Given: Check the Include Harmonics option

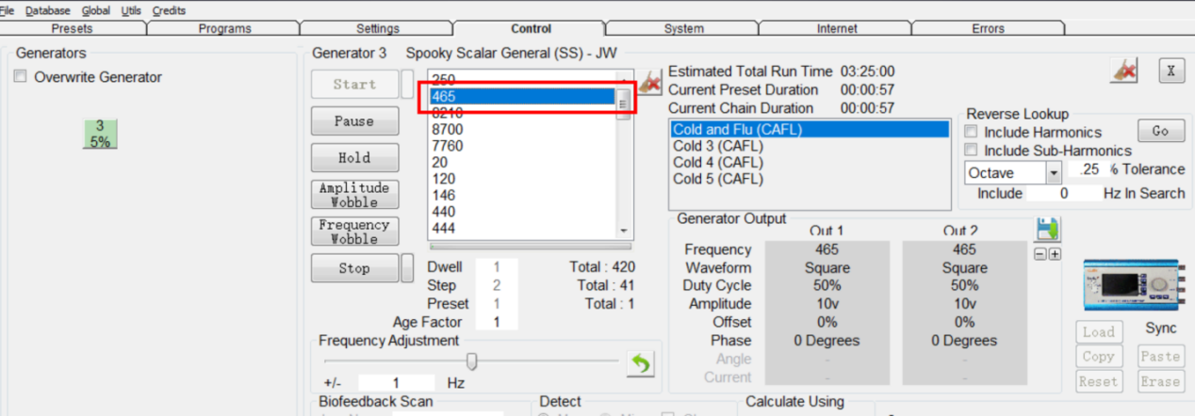Looking at the screenshot, I should (973, 133).
